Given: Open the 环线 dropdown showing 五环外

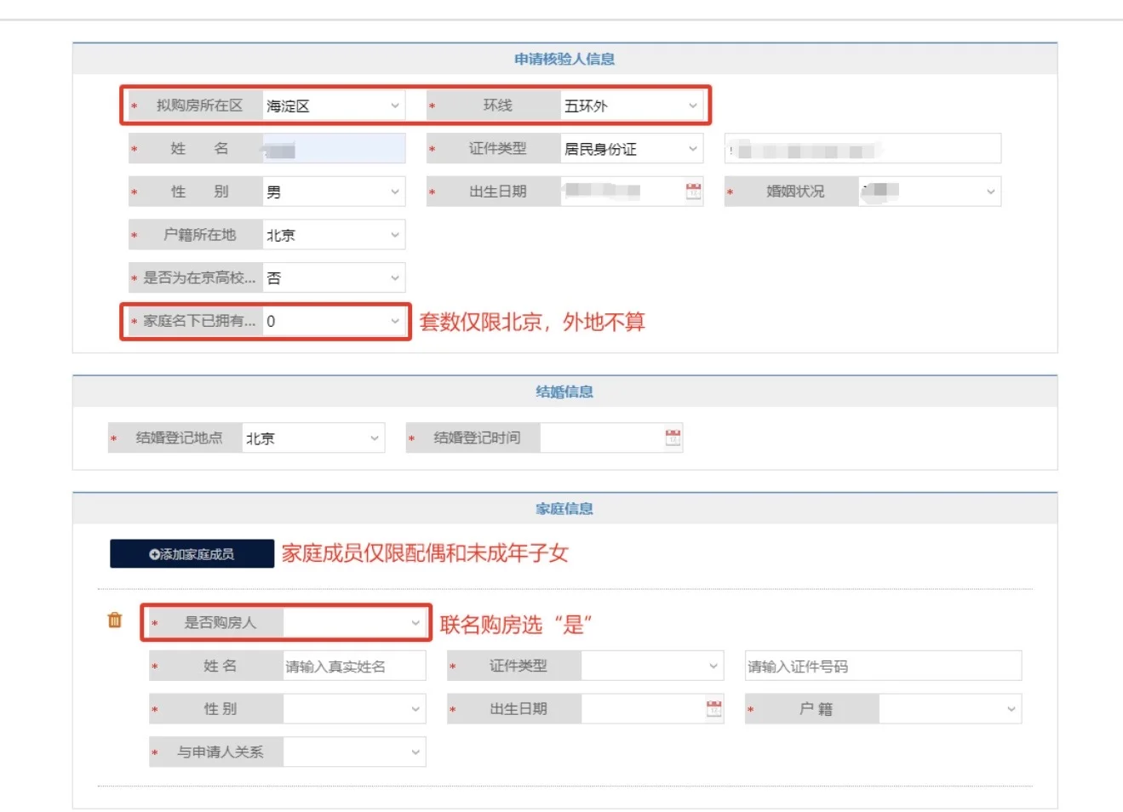Looking at the screenshot, I should [632, 106].
